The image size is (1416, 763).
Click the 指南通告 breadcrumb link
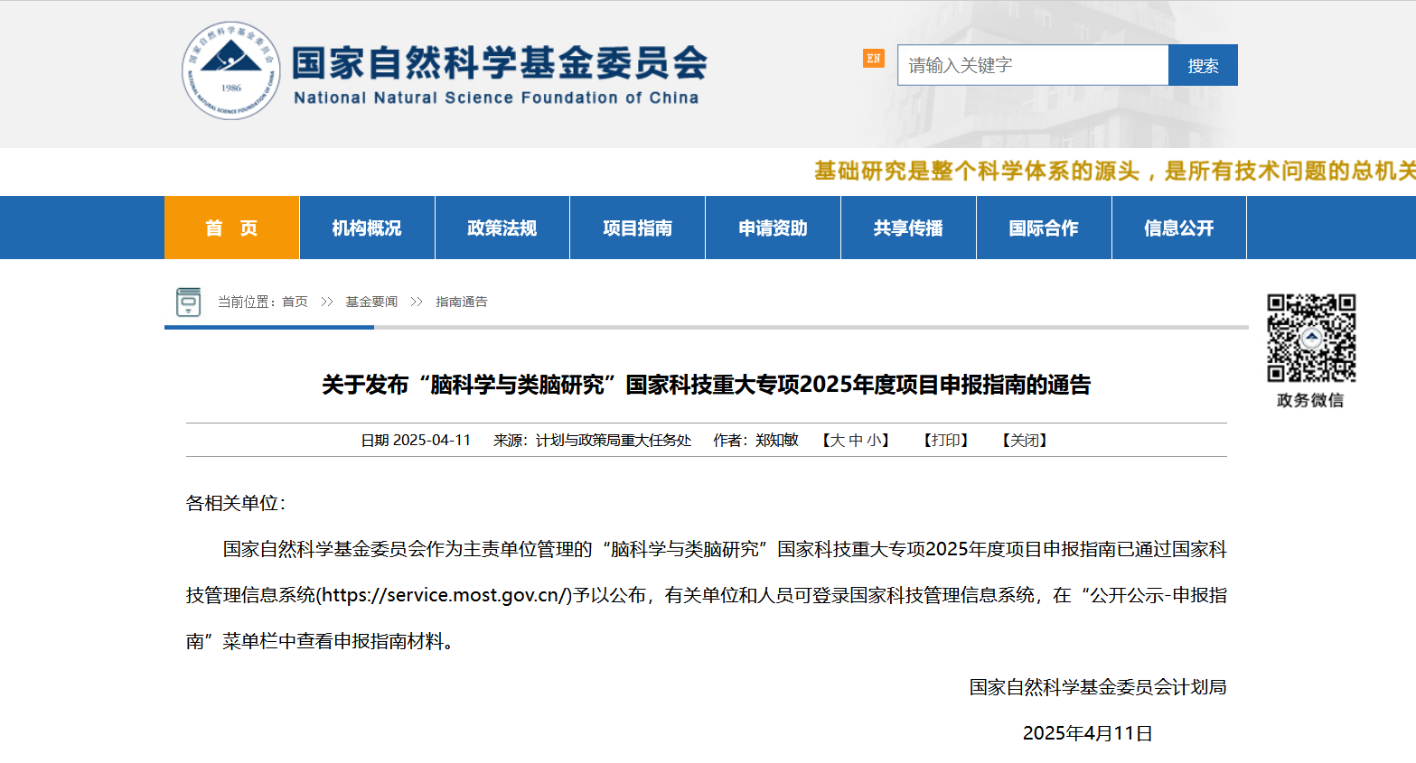tap(462, 302)
